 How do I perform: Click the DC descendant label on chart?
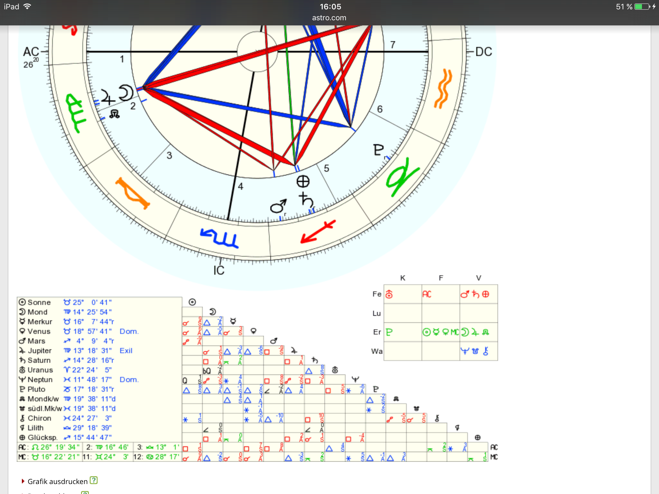tap(484, 52)
